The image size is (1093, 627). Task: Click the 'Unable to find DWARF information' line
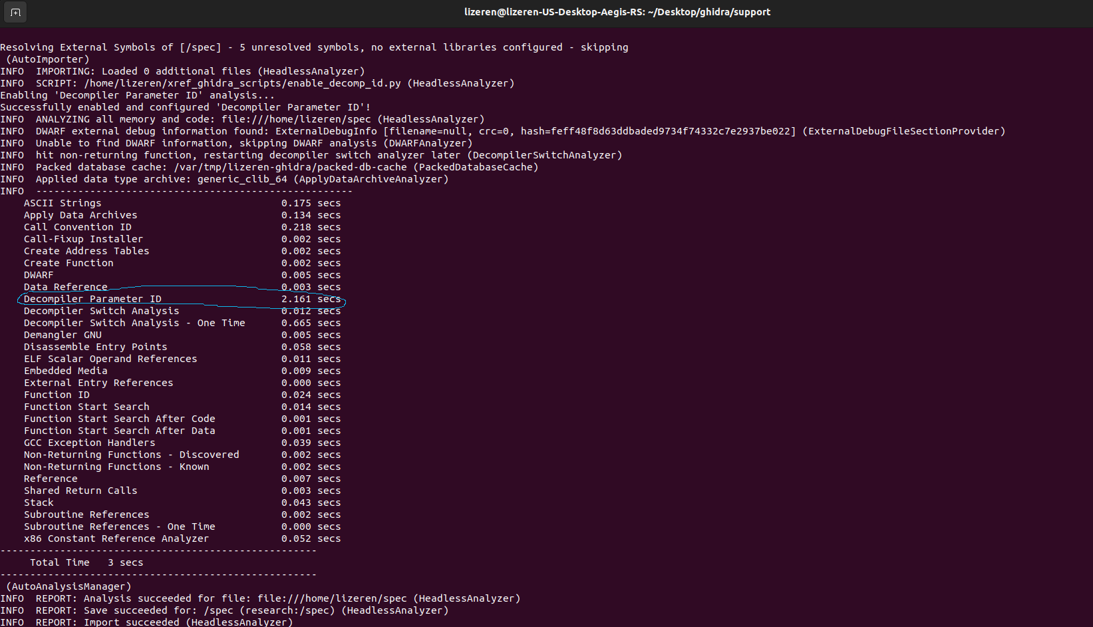(x=236, y=143)
